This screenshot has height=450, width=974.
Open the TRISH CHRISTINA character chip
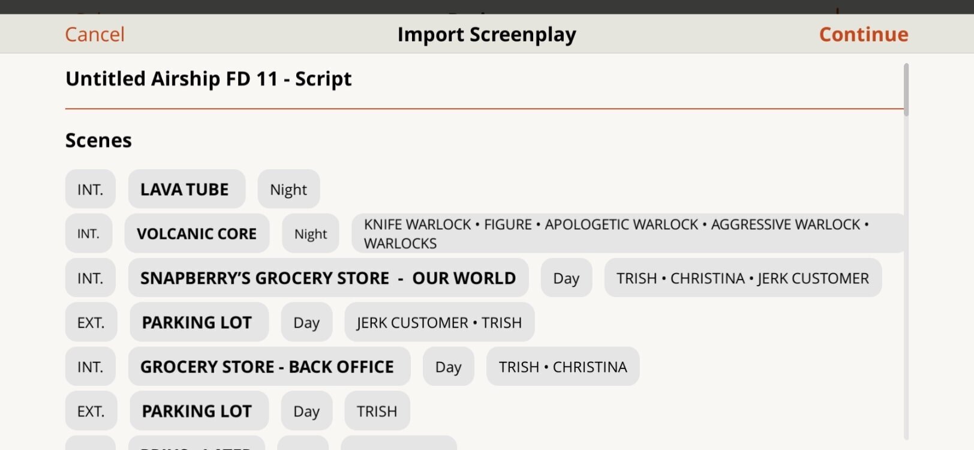coord(562,367)
